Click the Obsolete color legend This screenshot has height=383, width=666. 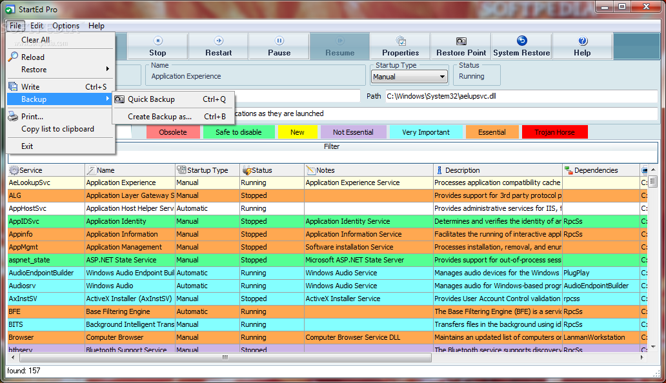click(173, 132)
